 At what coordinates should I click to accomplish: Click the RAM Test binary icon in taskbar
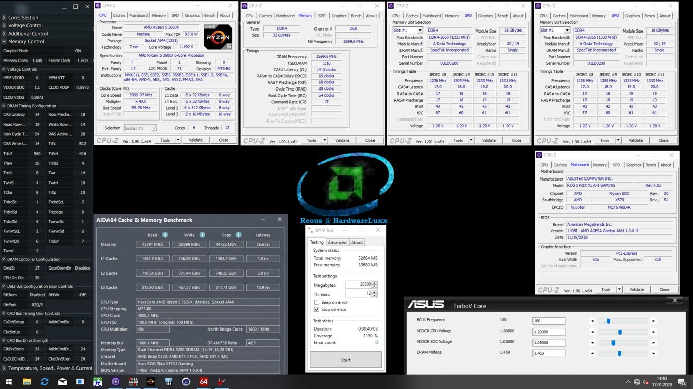133,381
